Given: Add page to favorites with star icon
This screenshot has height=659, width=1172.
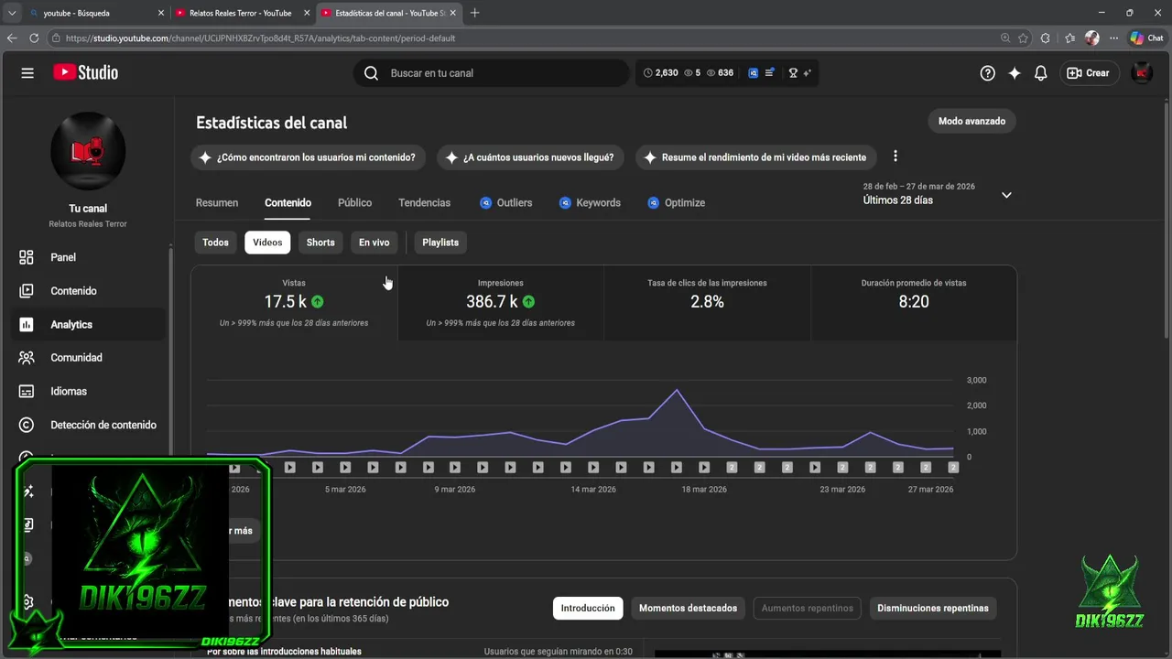Looking at the screenshot, I should click(1023, 38).
